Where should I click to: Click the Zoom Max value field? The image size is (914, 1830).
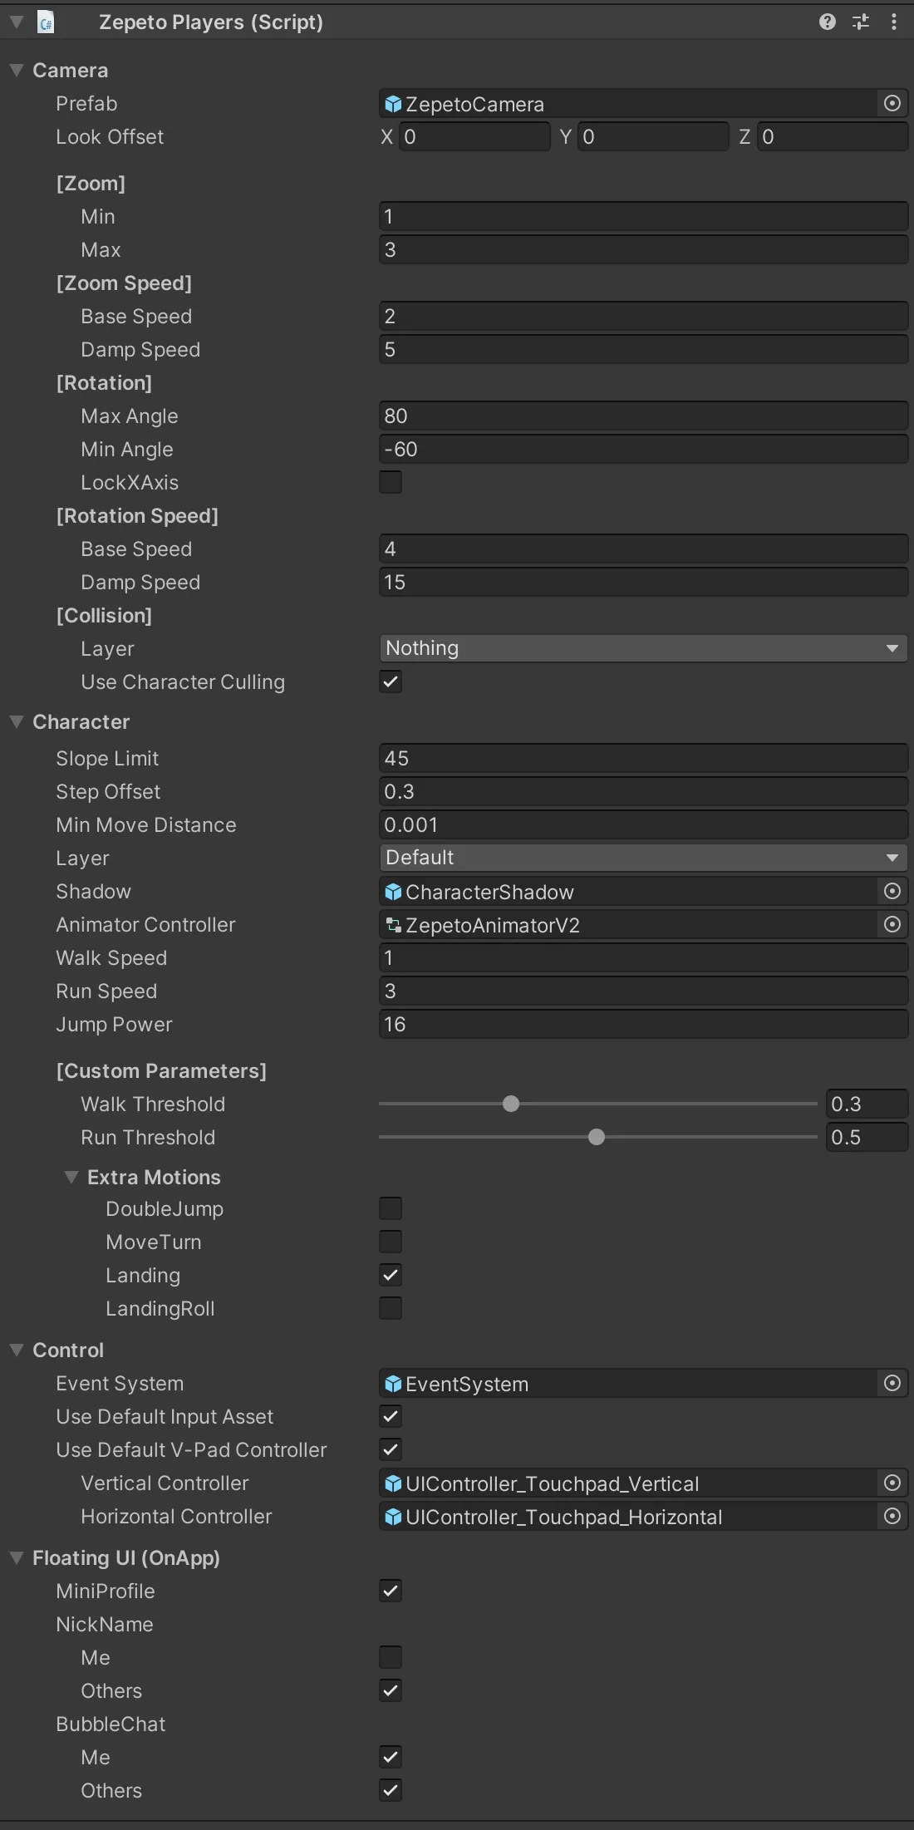pos(643,249)
